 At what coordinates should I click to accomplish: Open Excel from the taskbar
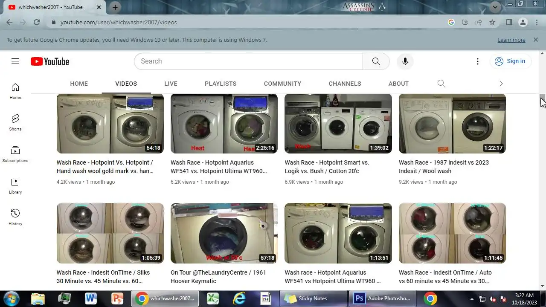point(213,298)
